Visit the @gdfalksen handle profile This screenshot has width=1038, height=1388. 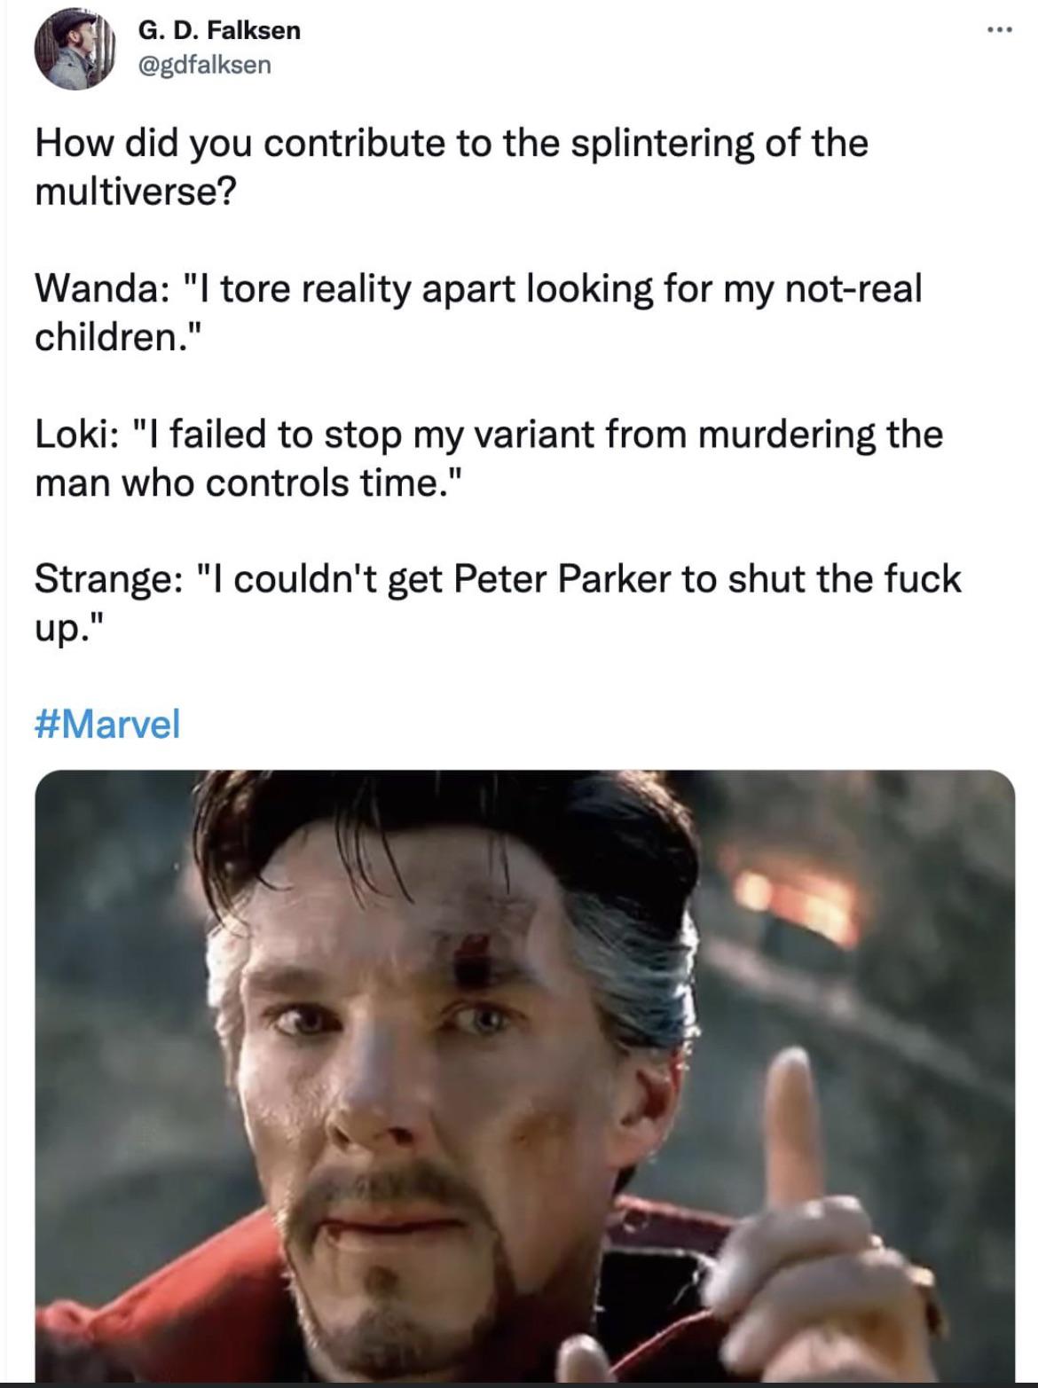[x=204, y=65]
